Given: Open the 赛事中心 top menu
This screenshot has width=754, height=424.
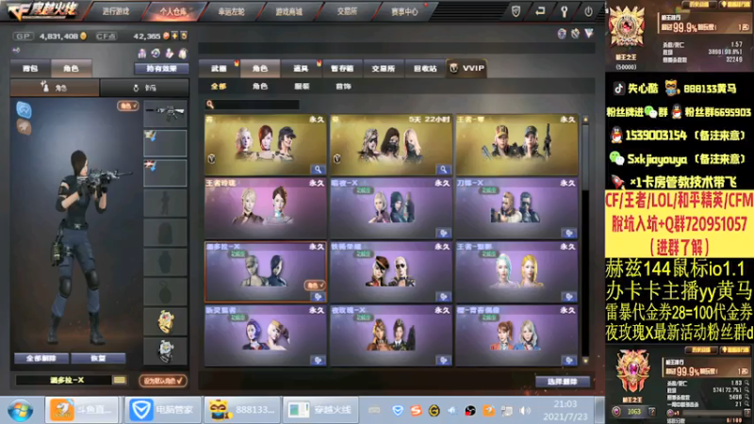Looking at the screenshot, I should coord(405,11).
